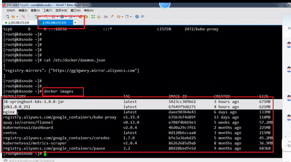Click the Open Session folder icon
Viewport: 291px width, 162px height.
click(13, 17)
